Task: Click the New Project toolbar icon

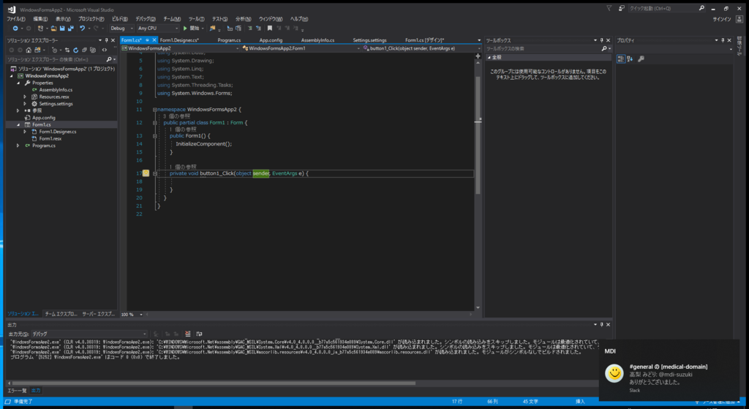Action: pos(41,29)
